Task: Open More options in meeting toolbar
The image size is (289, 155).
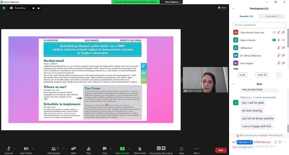Action: (197, 150)
